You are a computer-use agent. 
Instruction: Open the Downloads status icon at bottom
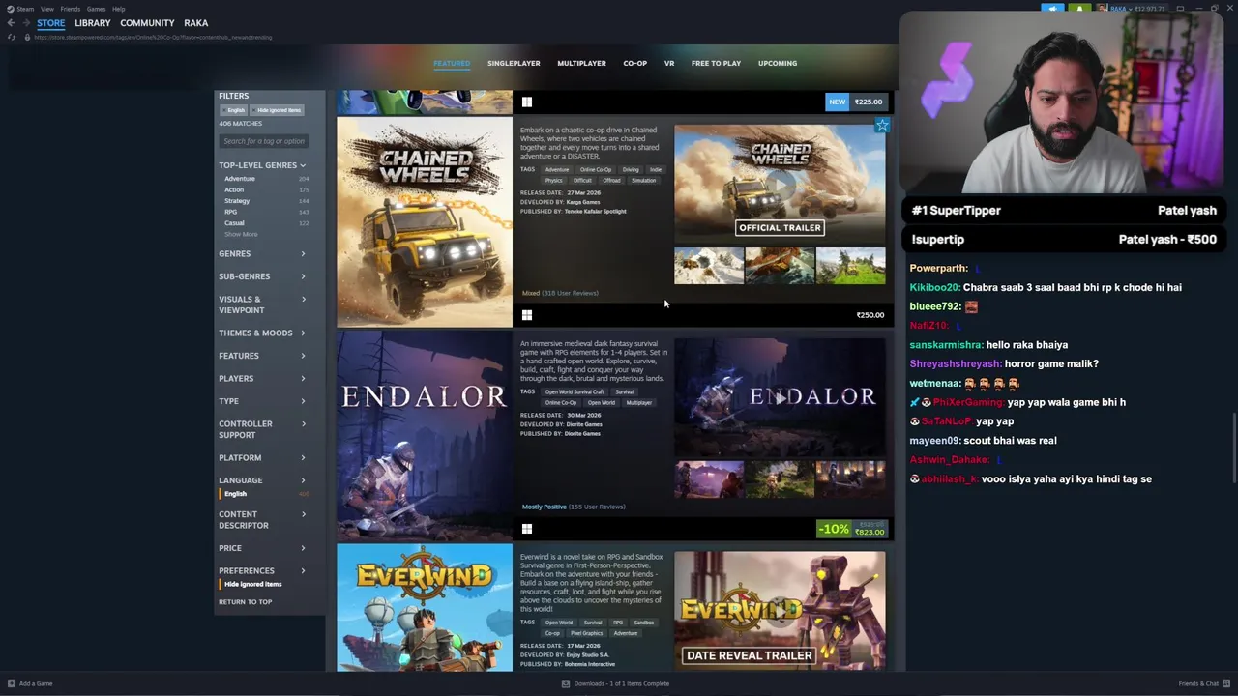point(567,683)
